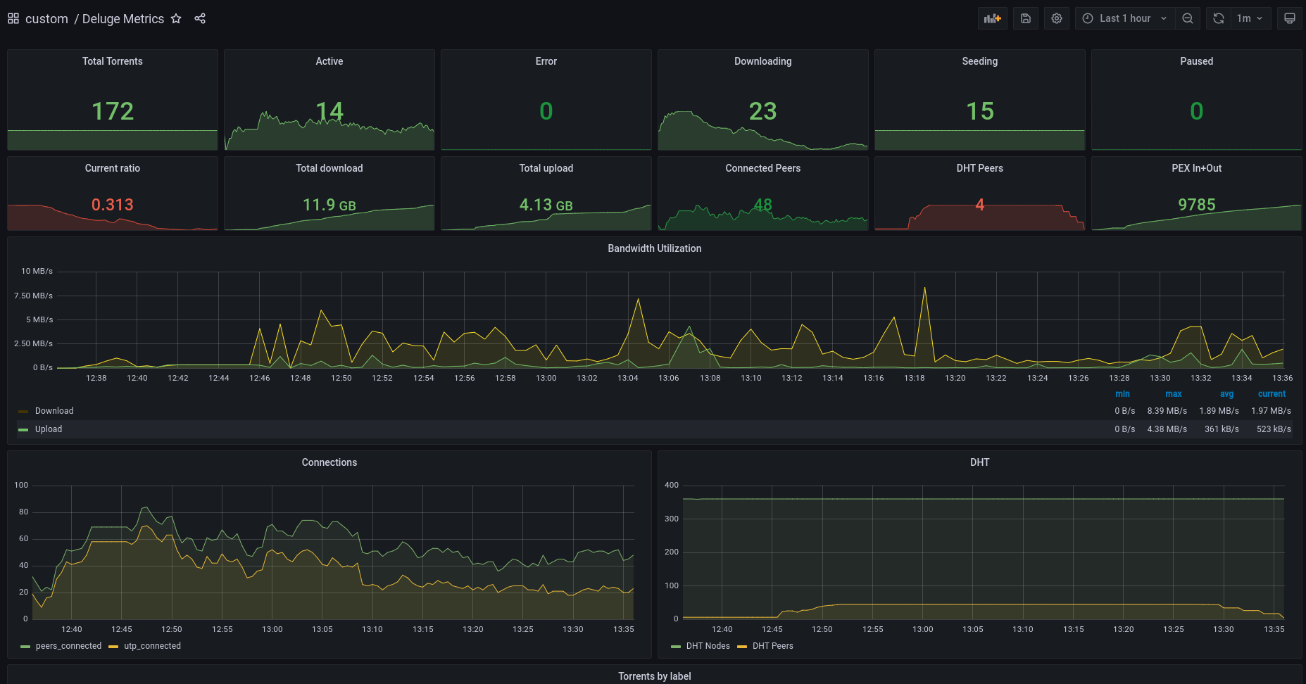This screenshot has height=684, width=1306.
Task: Toggle DHT Nodes series visibility
Action: [708, 646]
